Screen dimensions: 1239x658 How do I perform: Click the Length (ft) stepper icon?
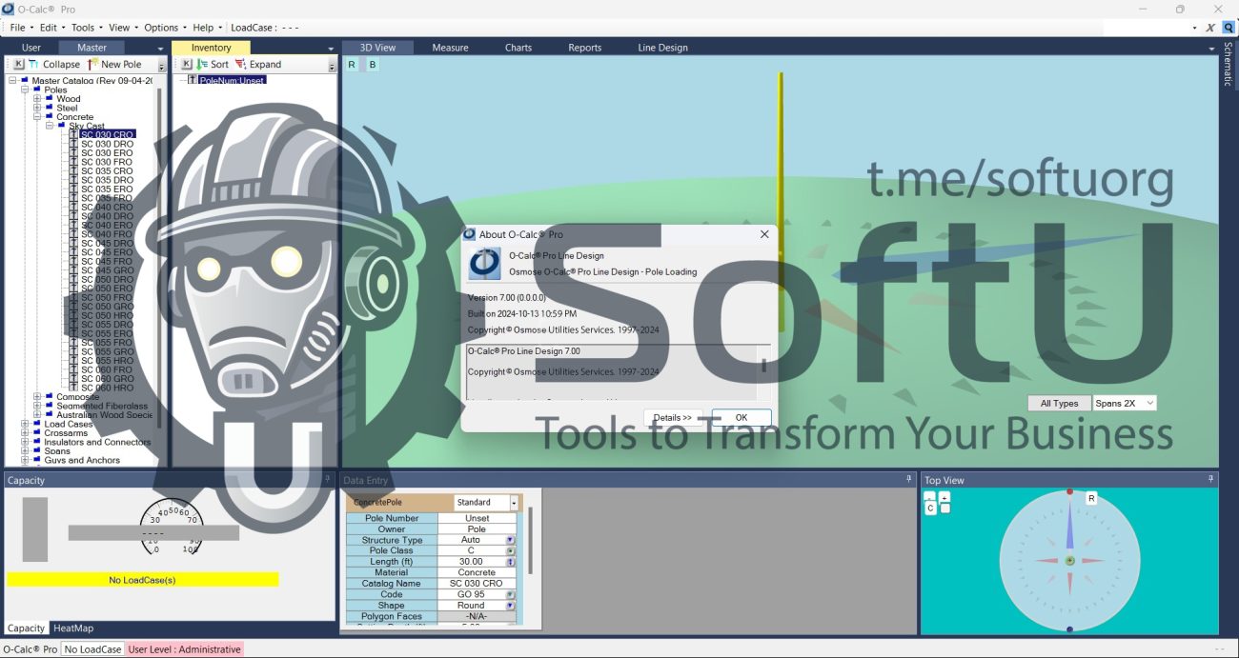coord(511,562)
